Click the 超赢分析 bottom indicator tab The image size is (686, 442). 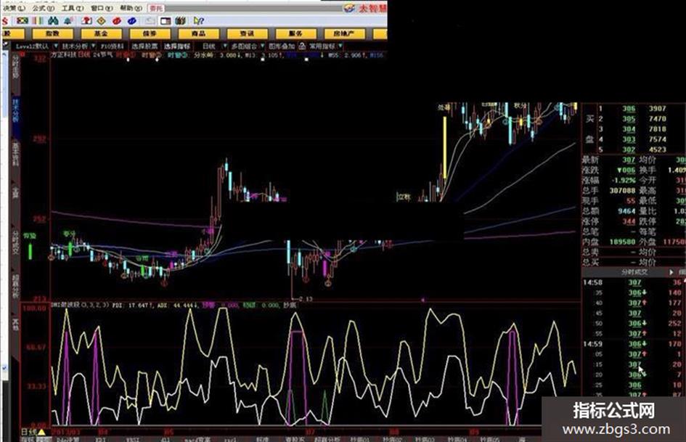click(x=327, y=439)
